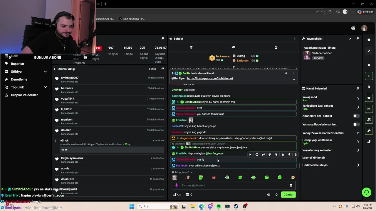
Task: Toggle chat panel icon in right sidebar
Action: pos(369,98)
